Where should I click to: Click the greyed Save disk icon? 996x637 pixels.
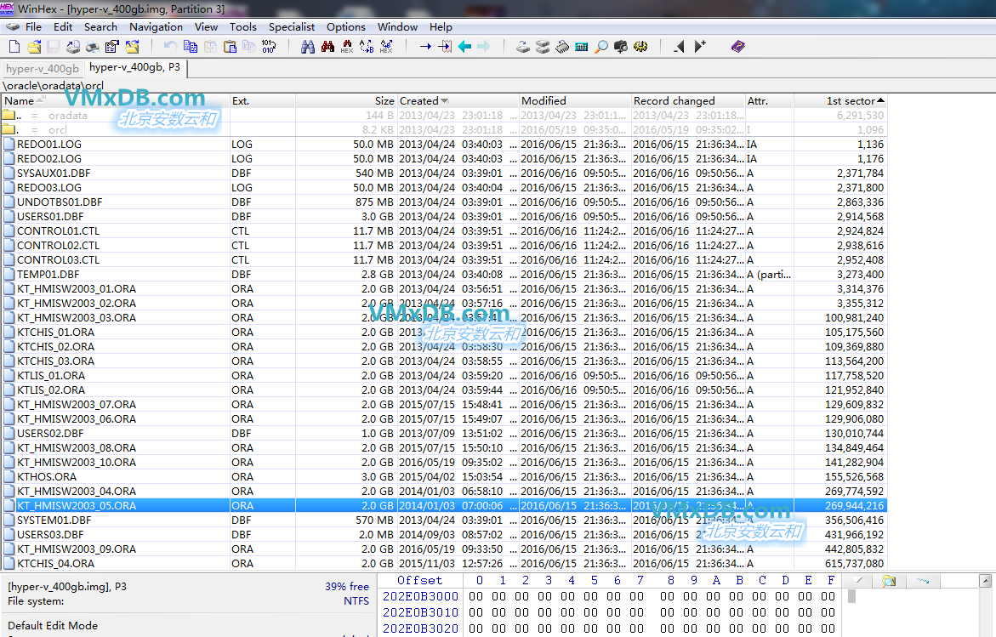coord(54,47)
